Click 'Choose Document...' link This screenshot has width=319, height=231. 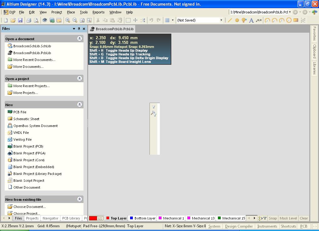[x=30, y=207]
